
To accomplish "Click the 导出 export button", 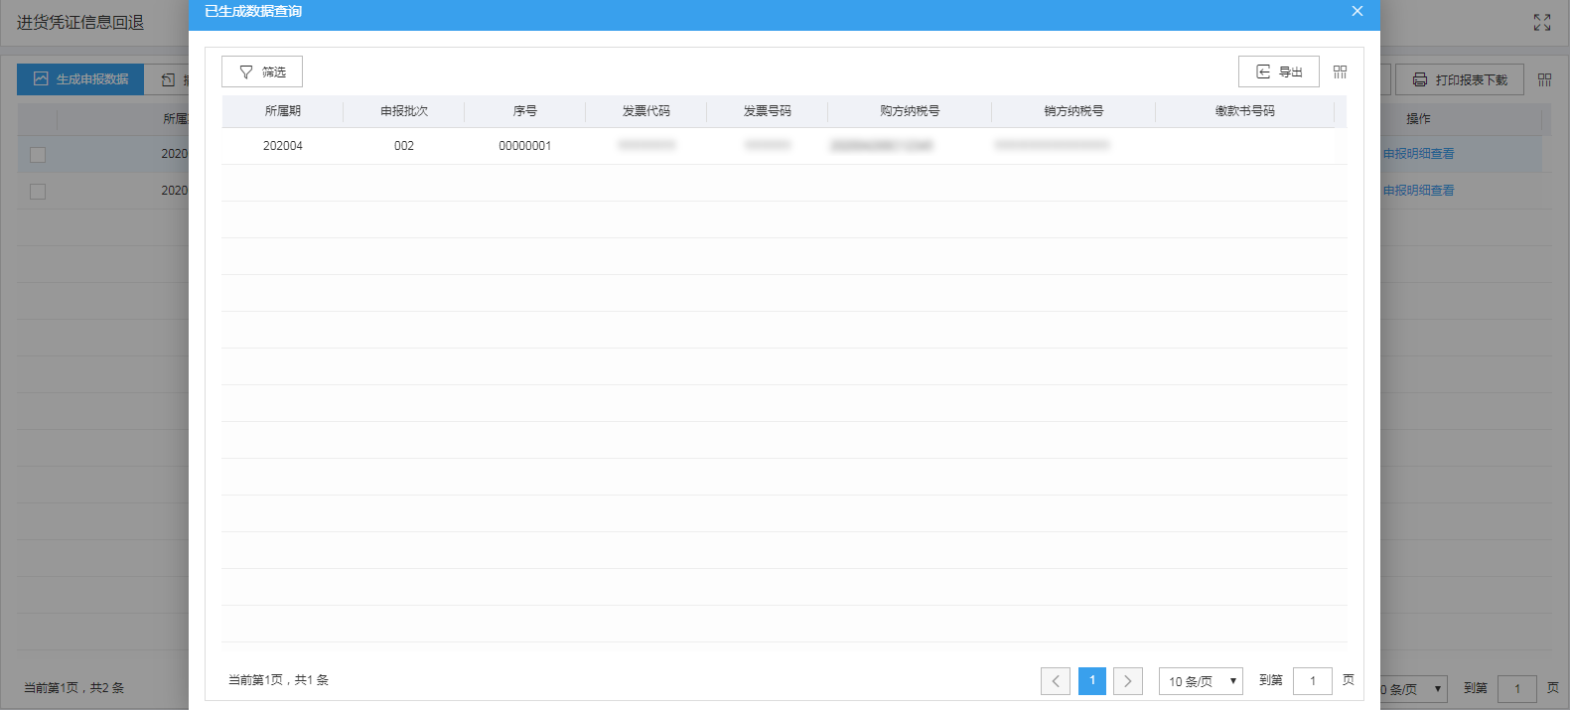I will (x=1279, y=71).
